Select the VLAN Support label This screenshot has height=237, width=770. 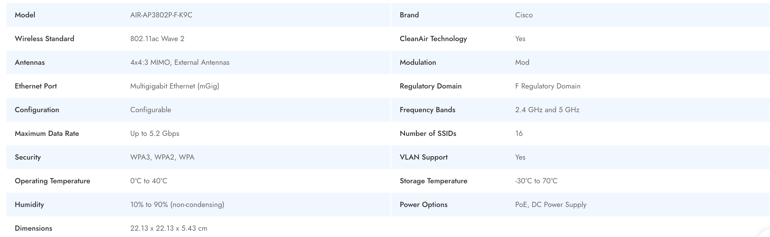423,157
